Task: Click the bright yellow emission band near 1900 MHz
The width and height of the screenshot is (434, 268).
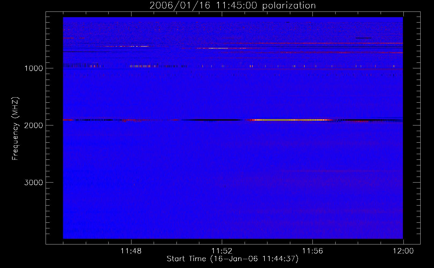Action: coord(291,120)
